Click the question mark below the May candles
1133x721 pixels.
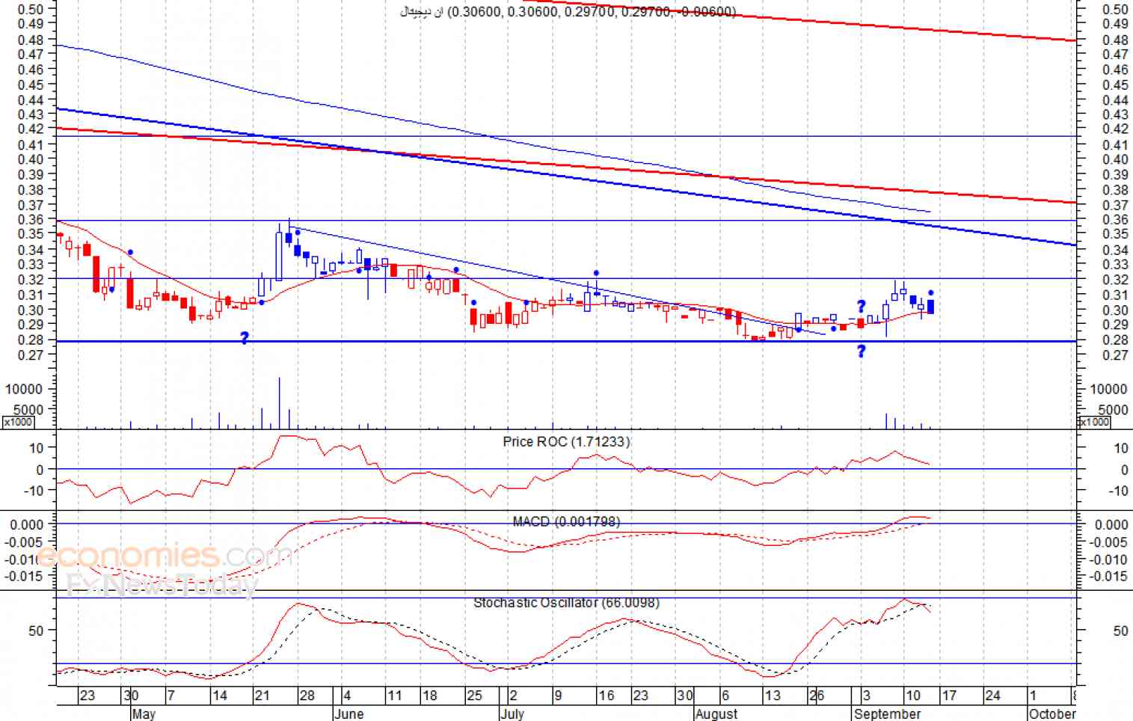[244, 338]
